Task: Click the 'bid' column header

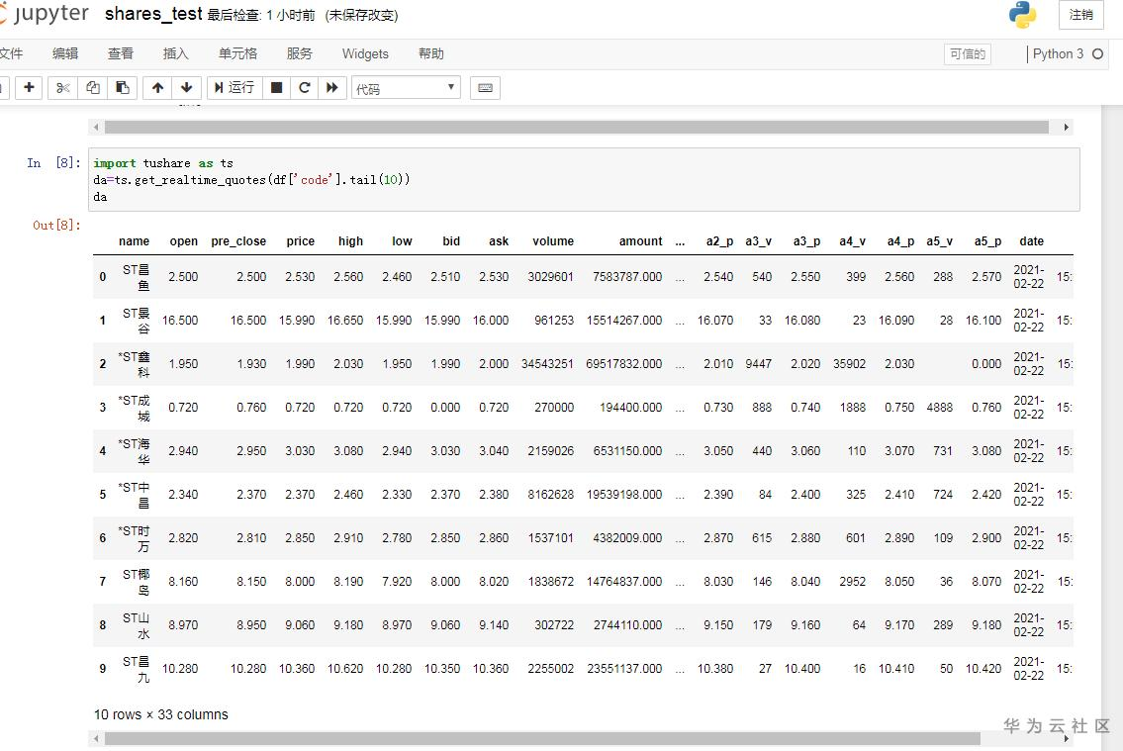Action: pos(451,241)
